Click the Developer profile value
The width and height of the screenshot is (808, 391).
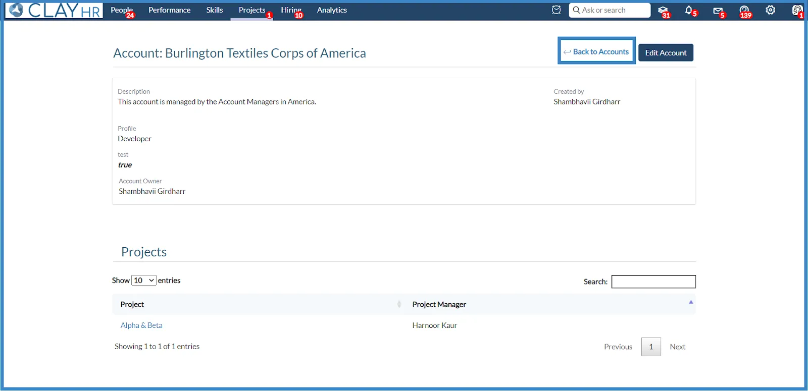(x=134, y=139)
